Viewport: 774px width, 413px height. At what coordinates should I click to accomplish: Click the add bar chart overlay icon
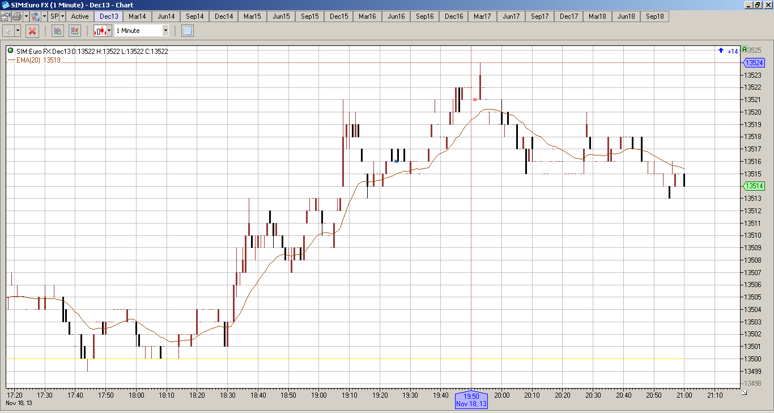[75, 31]
